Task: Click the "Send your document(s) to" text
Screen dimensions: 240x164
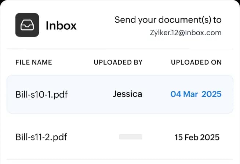Action: click(x=168, y=20)
